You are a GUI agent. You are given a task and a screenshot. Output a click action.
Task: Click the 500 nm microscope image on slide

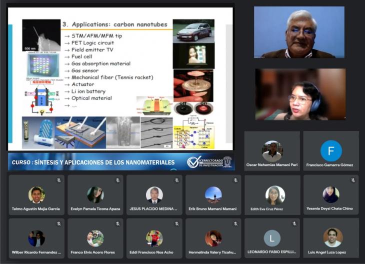tap(41, 35)
